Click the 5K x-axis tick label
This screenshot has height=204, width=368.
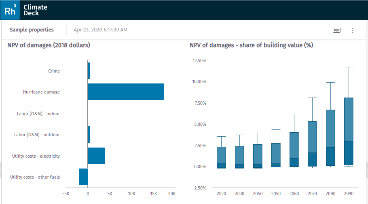[x=110, y=194]
